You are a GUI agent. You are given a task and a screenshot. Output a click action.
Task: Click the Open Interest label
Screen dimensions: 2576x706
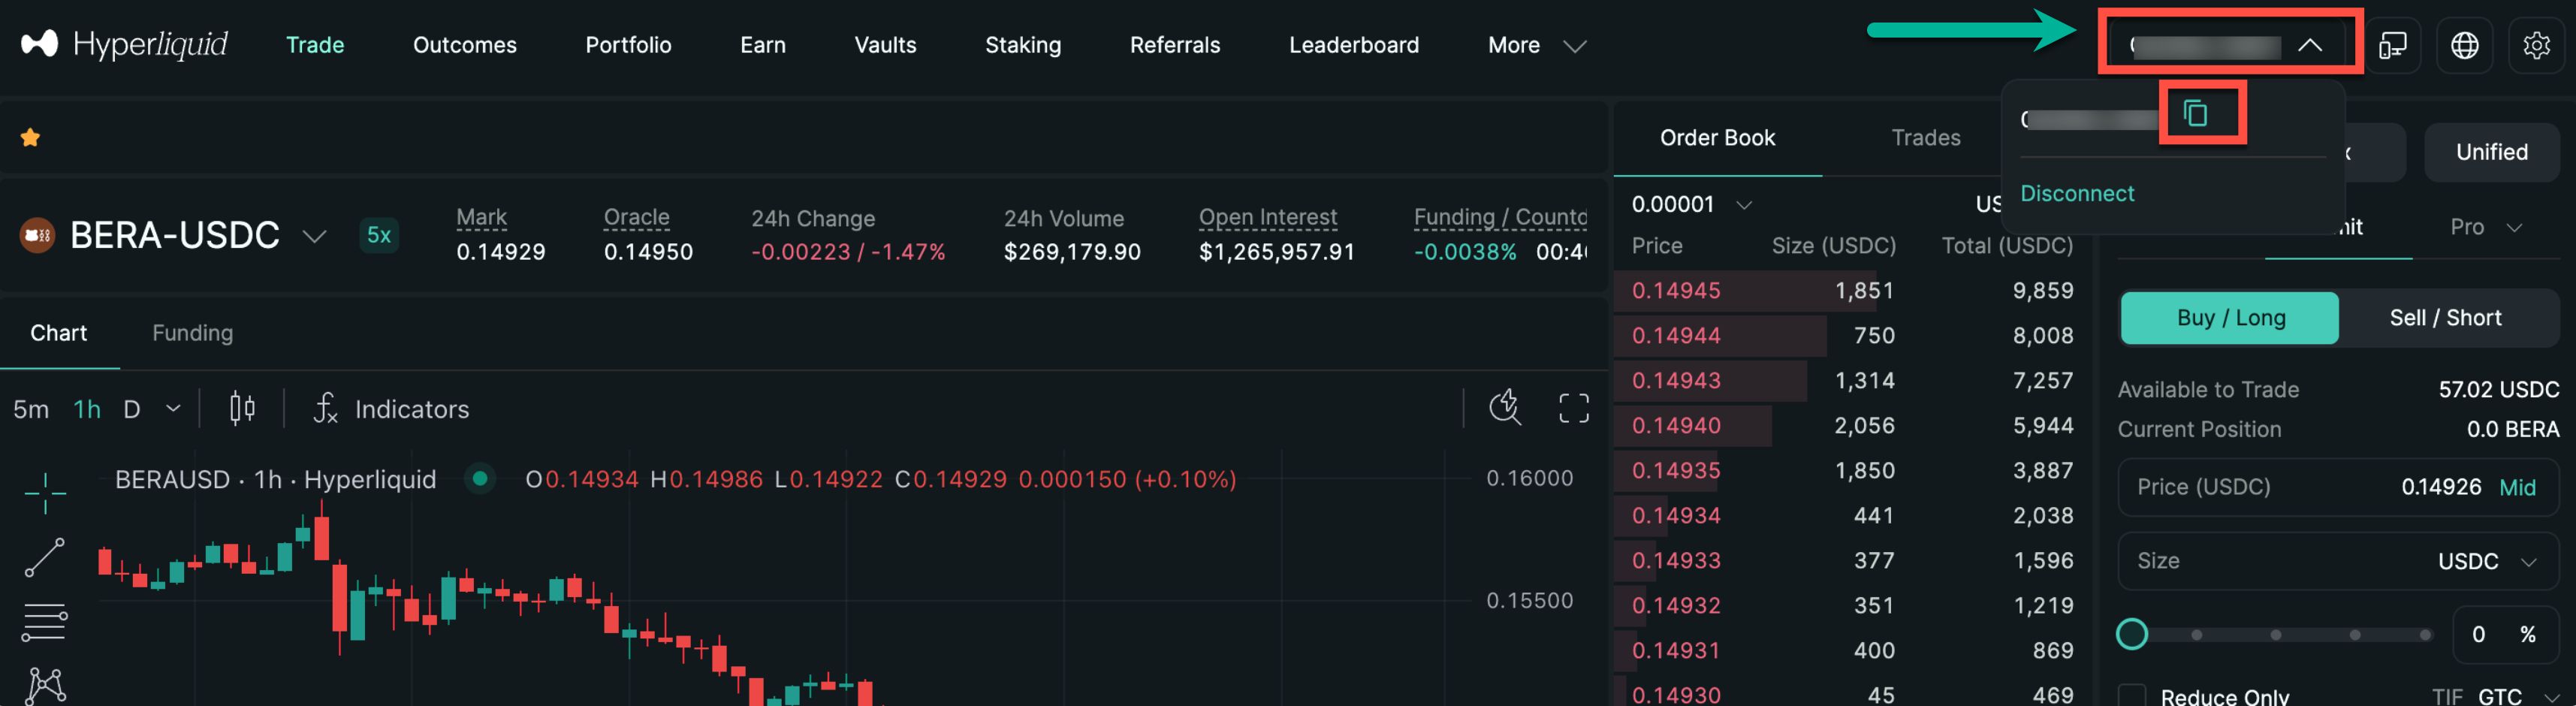1268,217
